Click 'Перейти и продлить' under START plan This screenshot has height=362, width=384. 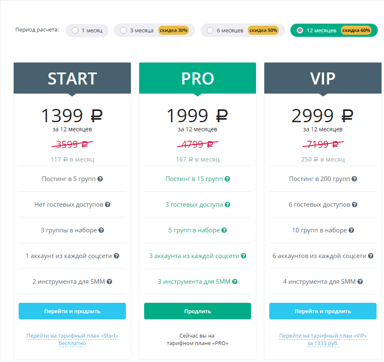pyautogui.click(x=72, y=311)
